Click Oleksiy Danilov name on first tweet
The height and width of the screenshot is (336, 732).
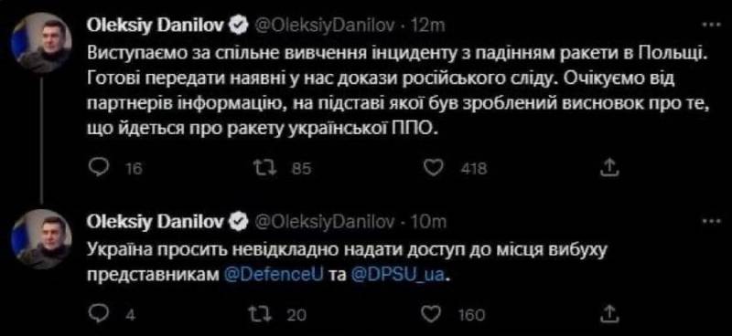156,26
